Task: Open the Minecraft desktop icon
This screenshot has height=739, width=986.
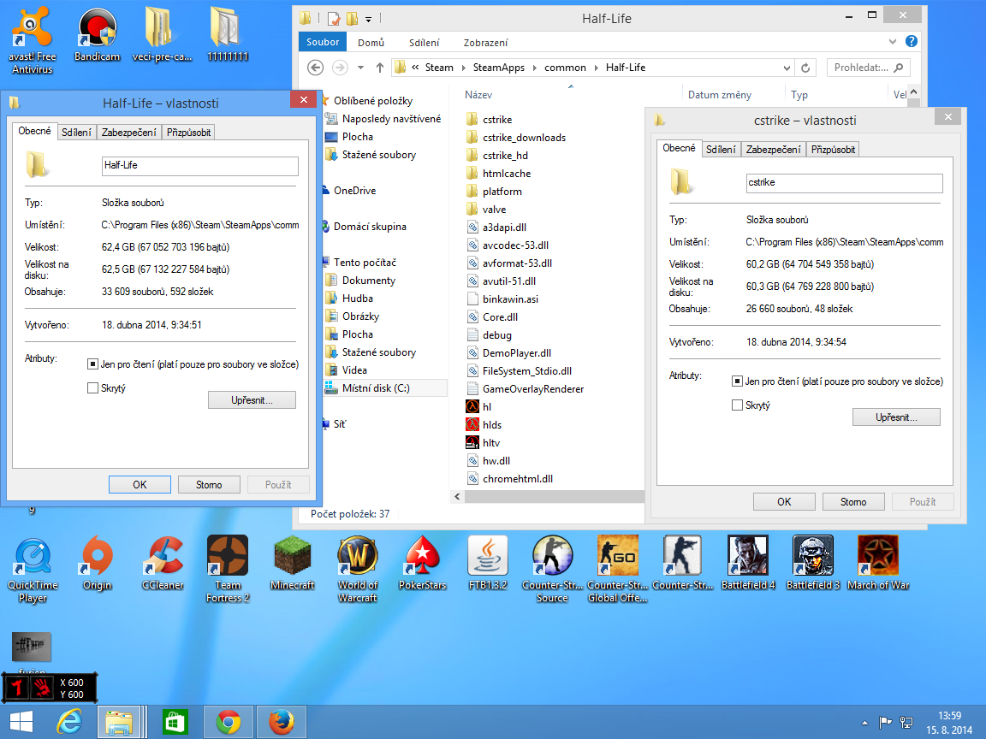Action: pos(293,557)
